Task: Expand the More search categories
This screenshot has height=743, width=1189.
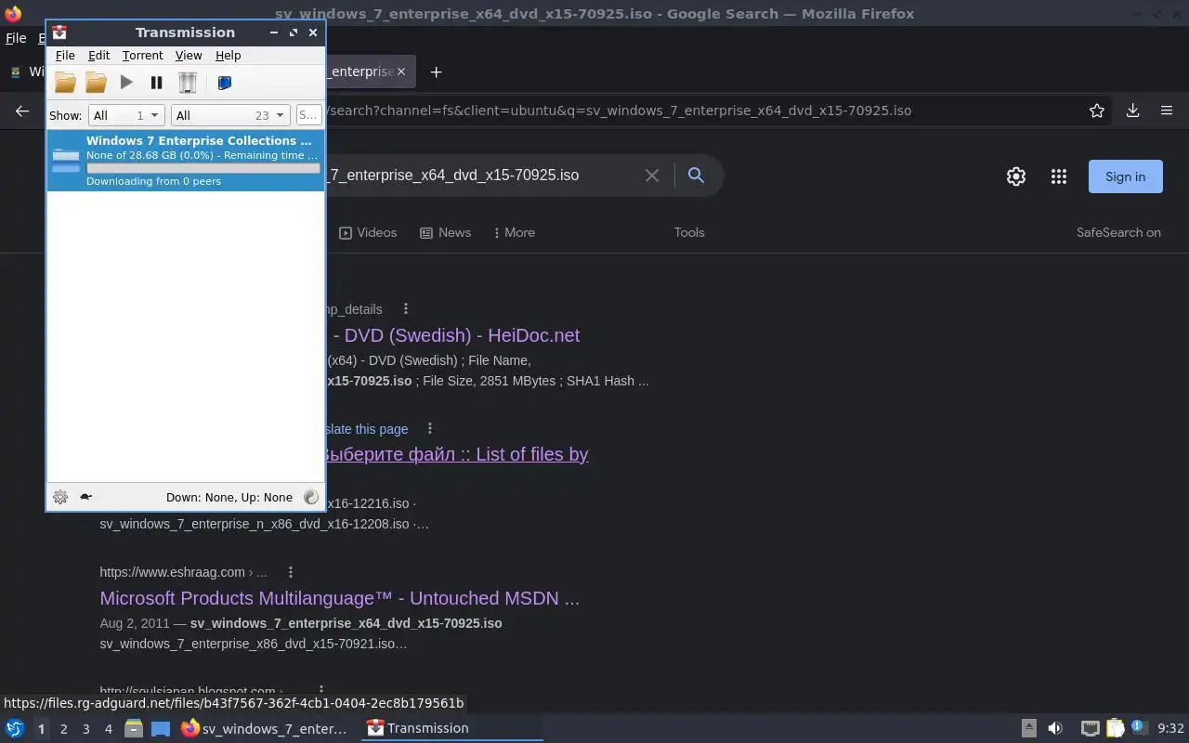Action: click(x=514, y=232)
